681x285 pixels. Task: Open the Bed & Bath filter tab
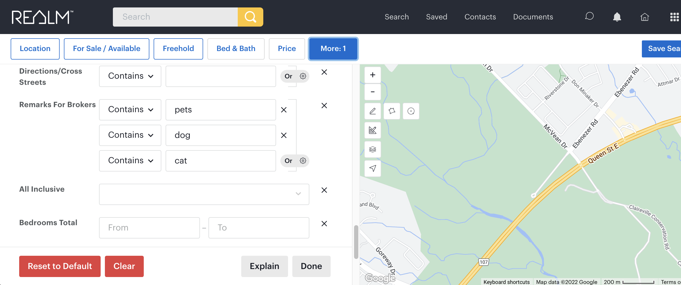tap(236, 49)
